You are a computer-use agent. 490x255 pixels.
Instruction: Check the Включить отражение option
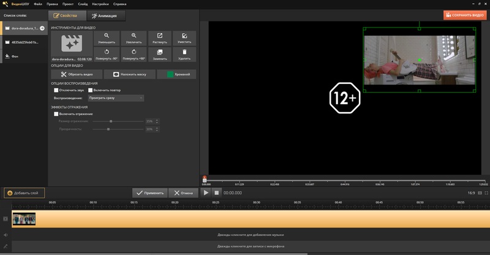click(x=56, y=113)
